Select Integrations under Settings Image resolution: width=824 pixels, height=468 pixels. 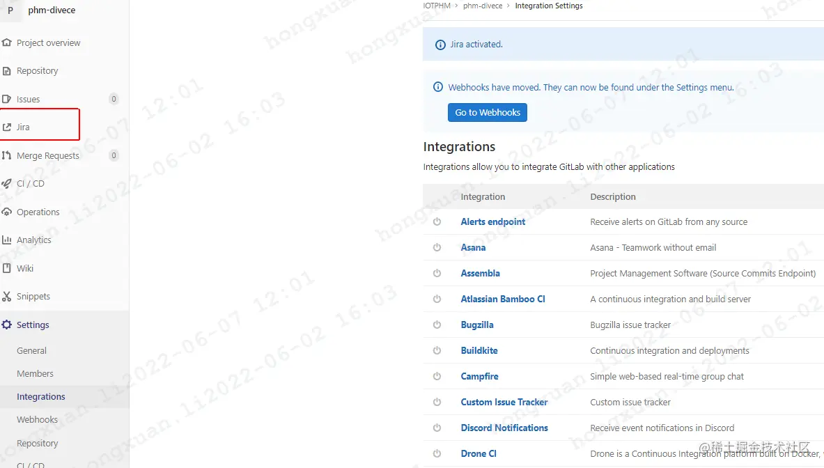click(41, 396)
